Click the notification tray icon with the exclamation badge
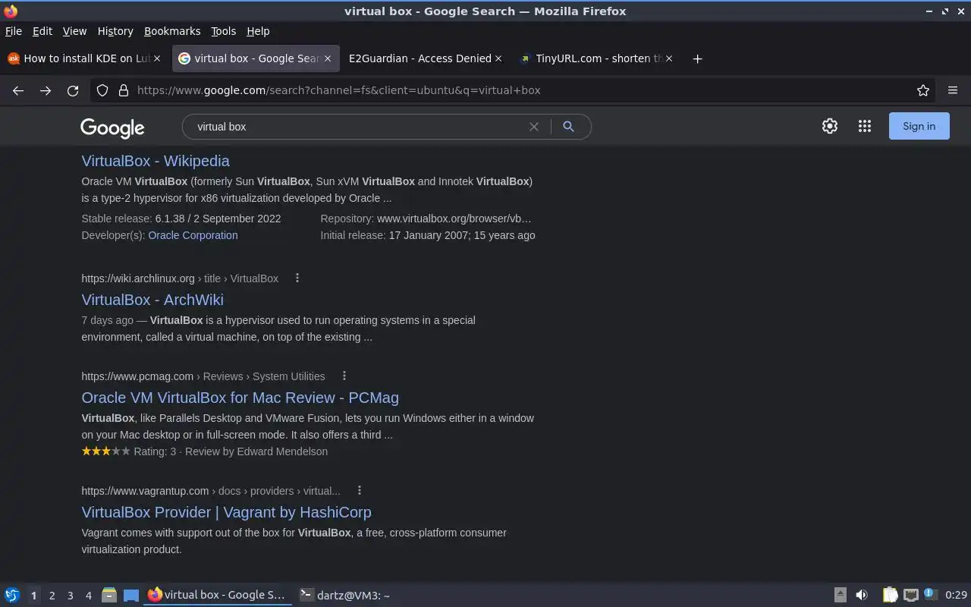Viewport: 971px width, 607px height. pos(931,594)
